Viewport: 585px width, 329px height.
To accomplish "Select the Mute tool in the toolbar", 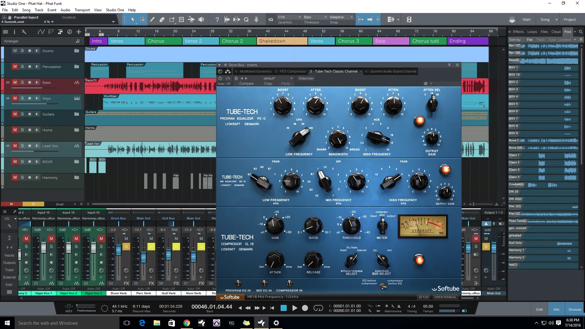I will point(182,19).
